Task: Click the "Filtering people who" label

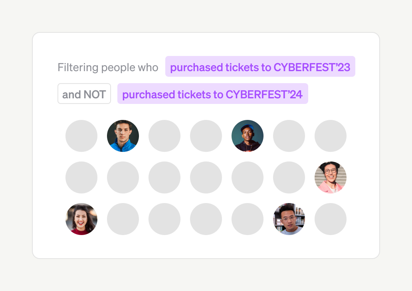Action: tap(108, 67)
